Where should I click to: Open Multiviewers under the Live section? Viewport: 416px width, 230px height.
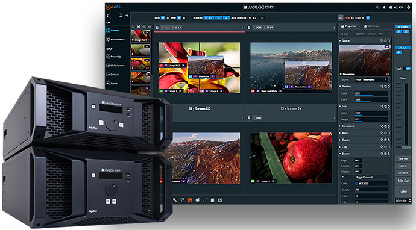[115, 39]
